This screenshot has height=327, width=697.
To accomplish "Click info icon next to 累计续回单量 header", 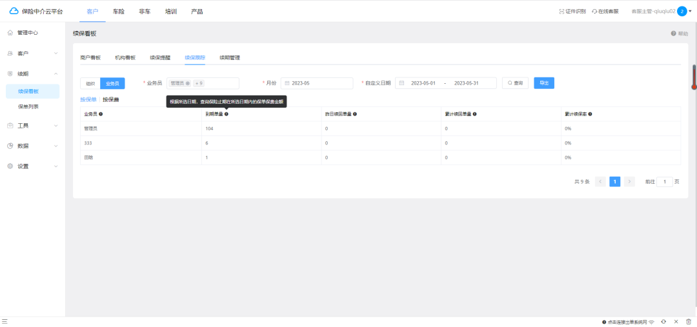I will click(x=475, y=114).
